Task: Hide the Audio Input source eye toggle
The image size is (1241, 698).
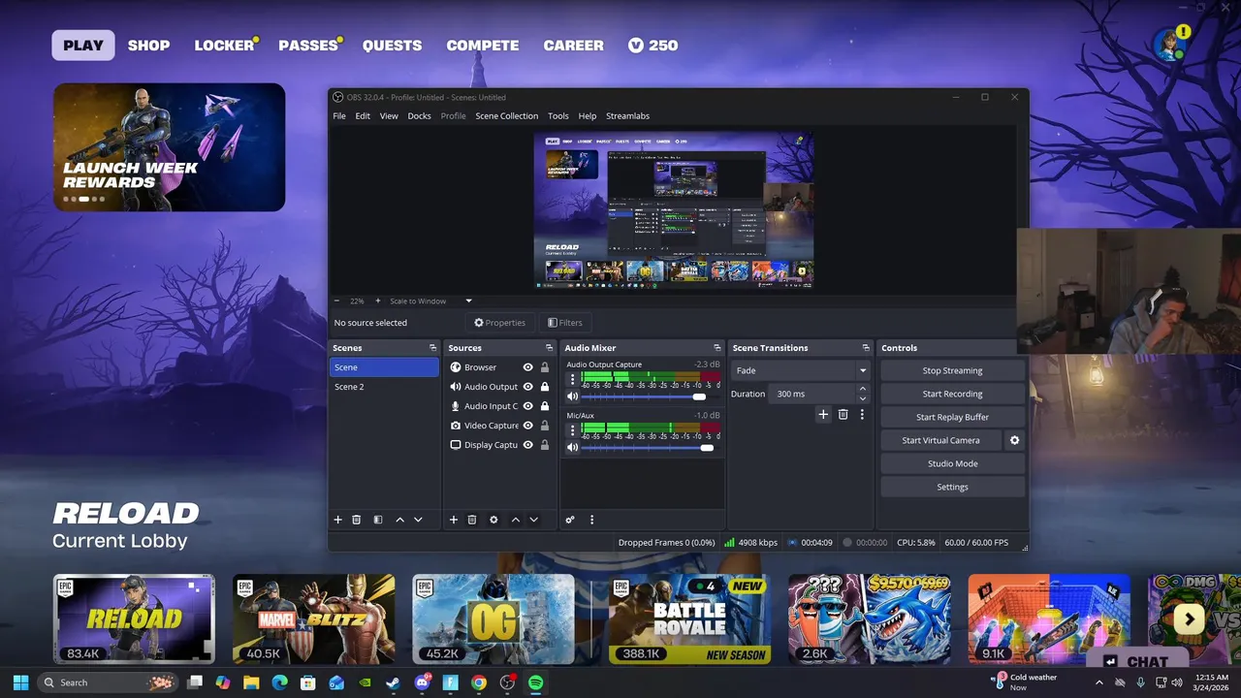Action: pos(528,406)
